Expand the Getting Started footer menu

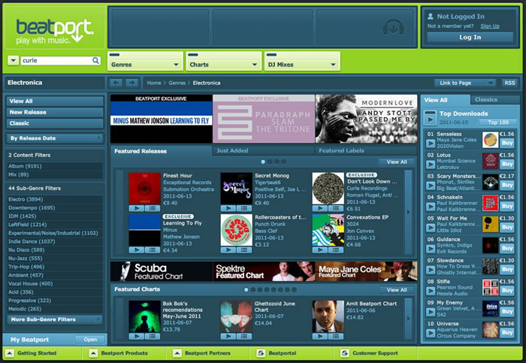(x=10, y=353)
